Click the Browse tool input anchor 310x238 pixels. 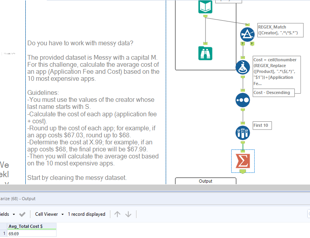tap(205, 43)
